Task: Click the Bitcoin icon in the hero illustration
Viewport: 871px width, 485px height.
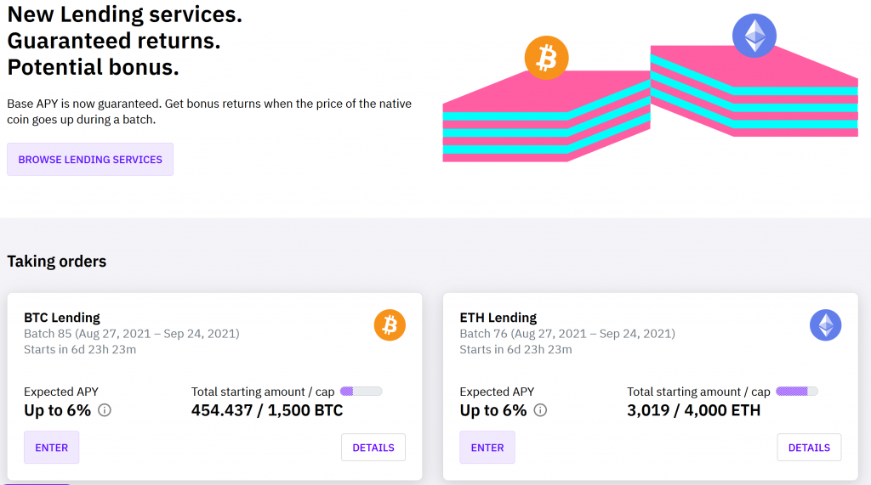Action: click(547, 58)
